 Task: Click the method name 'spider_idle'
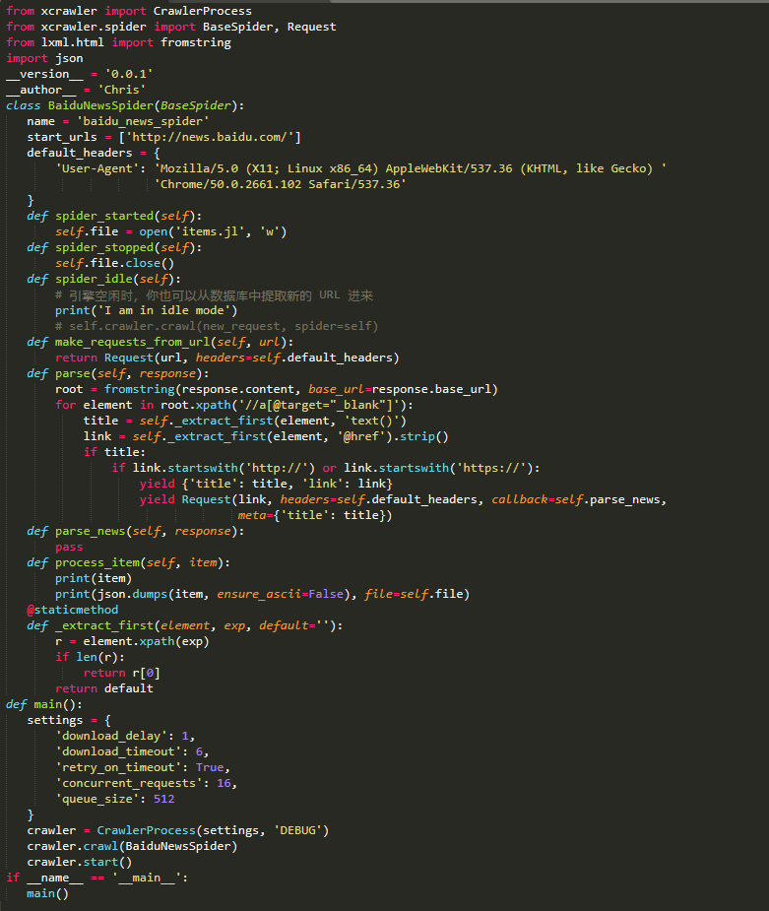click(94, 279)
